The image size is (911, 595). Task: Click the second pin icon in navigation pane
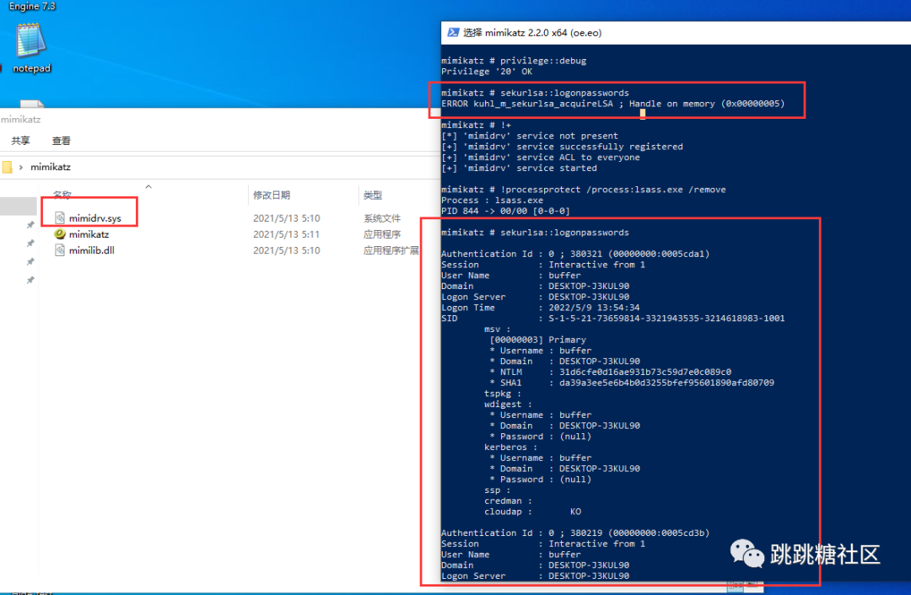[x=30, y=244]
